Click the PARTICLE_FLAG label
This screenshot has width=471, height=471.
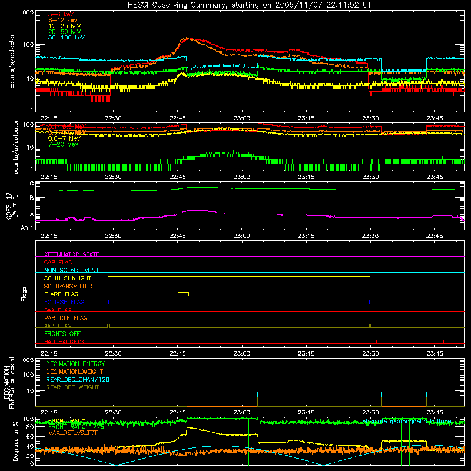[66, 317]
